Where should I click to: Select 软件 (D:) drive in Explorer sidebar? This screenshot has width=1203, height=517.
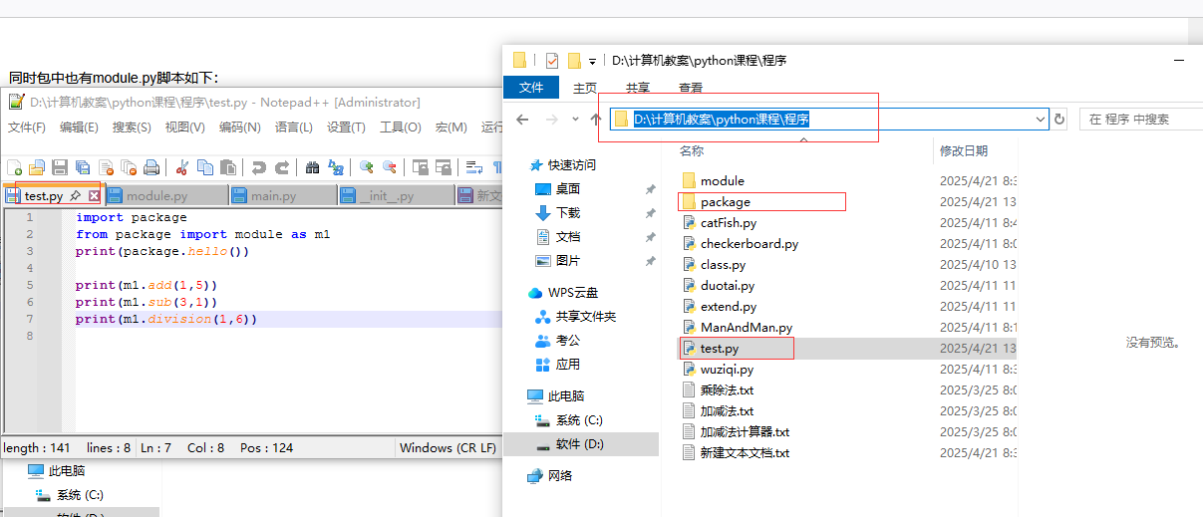click(581, 444)
